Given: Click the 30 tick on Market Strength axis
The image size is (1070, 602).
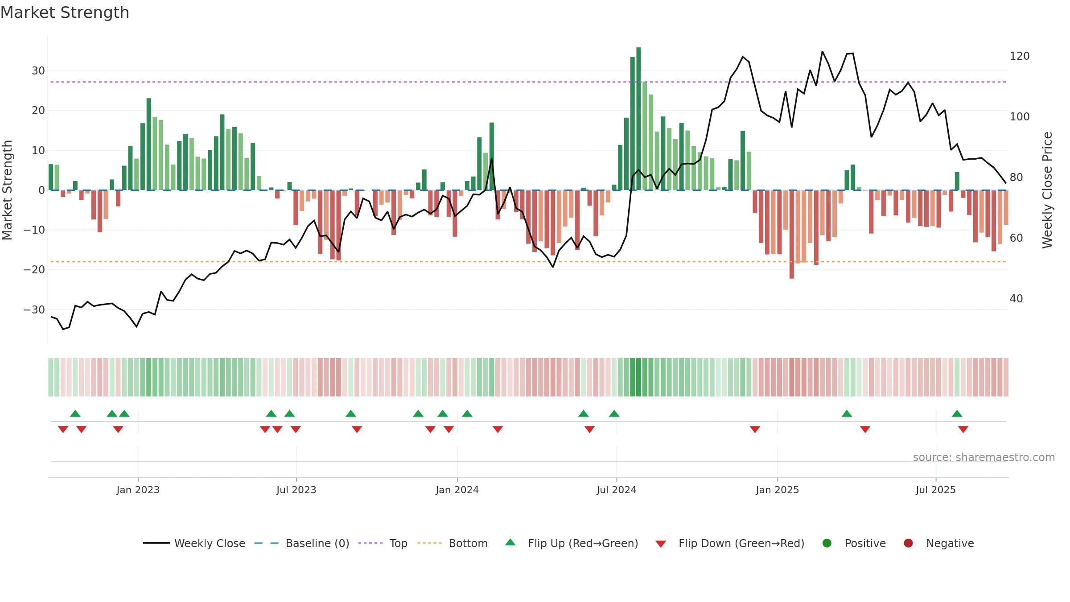Looking at the screenshot, I should (38, 71).
